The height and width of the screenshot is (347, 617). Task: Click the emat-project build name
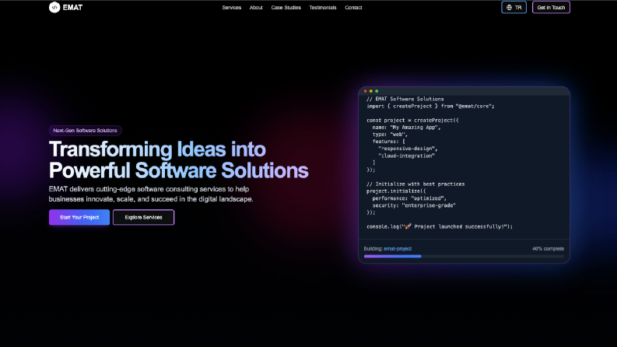pyautogui.click(x=398, y=249)
